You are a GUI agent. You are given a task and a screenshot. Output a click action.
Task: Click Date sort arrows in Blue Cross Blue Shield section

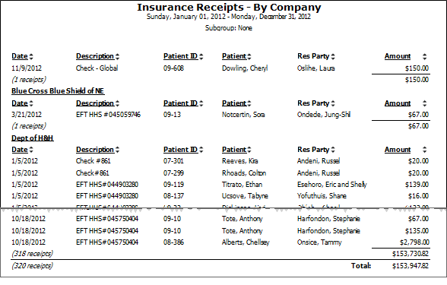tap(31, 103)
